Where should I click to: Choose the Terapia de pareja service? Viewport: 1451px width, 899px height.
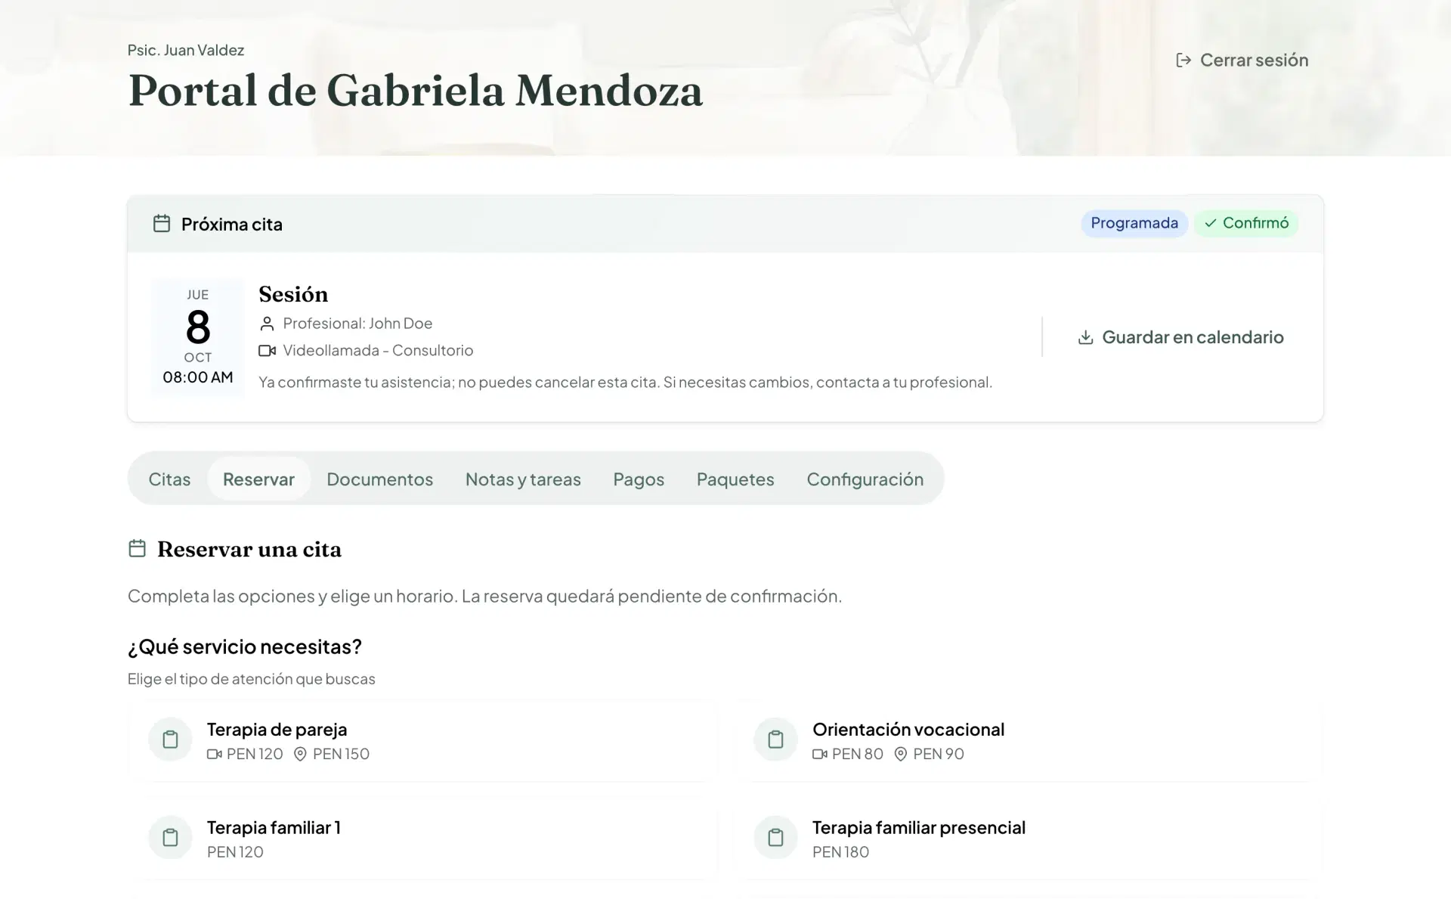coord(422,740)
